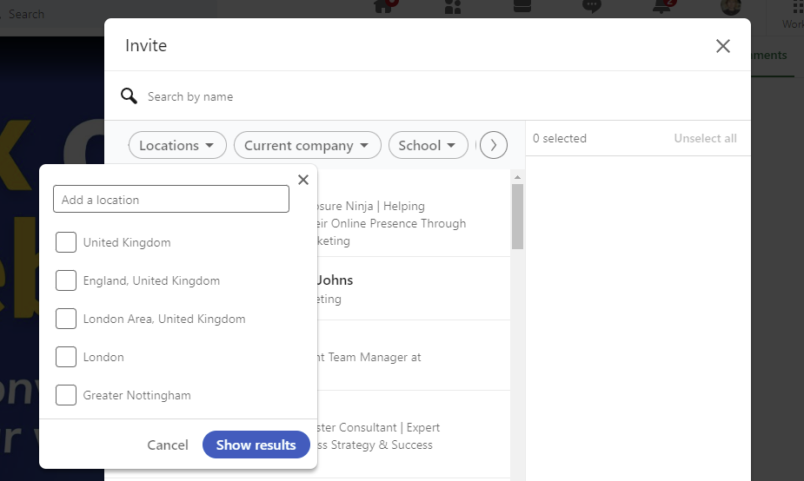Open the School filter dropdown

pos(429,146)
